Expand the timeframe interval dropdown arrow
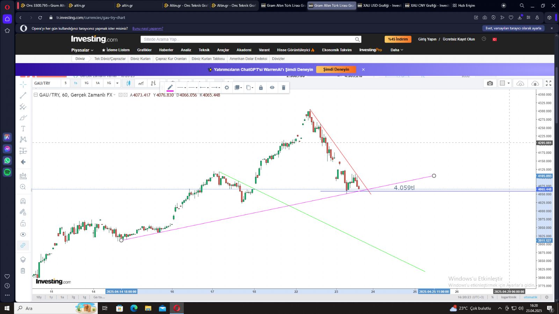The height and width of the screenshot is (314, 559). pos(117,83)
